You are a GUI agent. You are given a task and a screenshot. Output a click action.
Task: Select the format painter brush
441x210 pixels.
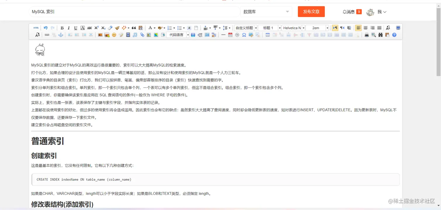click(x=117, y=28)
